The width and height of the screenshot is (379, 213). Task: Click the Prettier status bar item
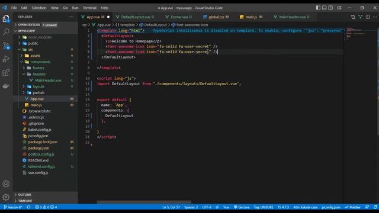[353, 207]
